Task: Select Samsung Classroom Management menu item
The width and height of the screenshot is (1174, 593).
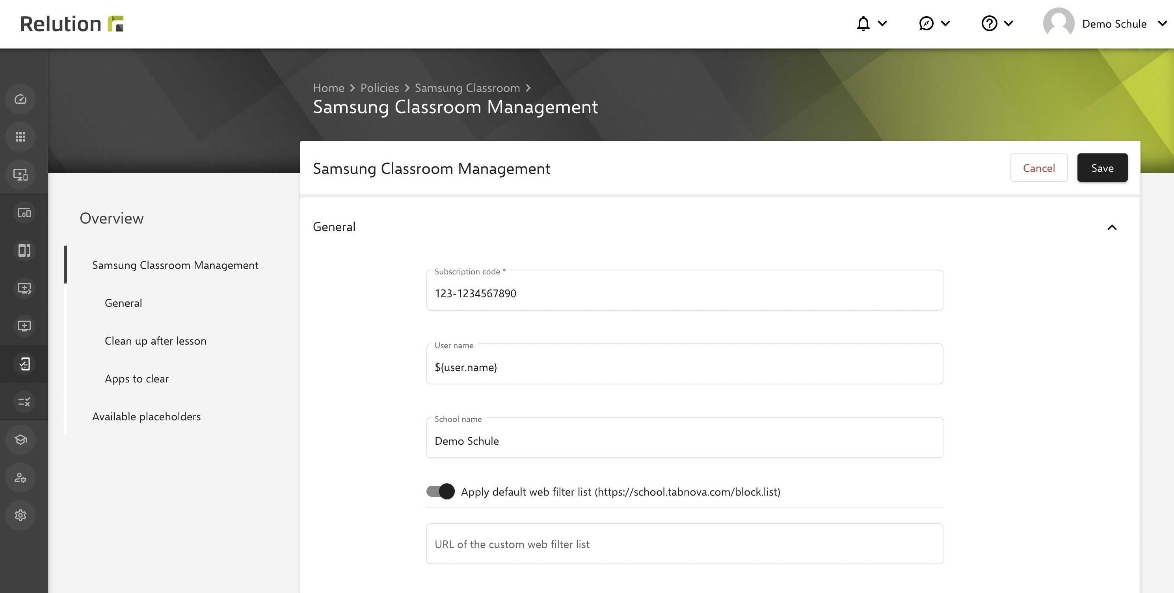Action: coord(175,265)
